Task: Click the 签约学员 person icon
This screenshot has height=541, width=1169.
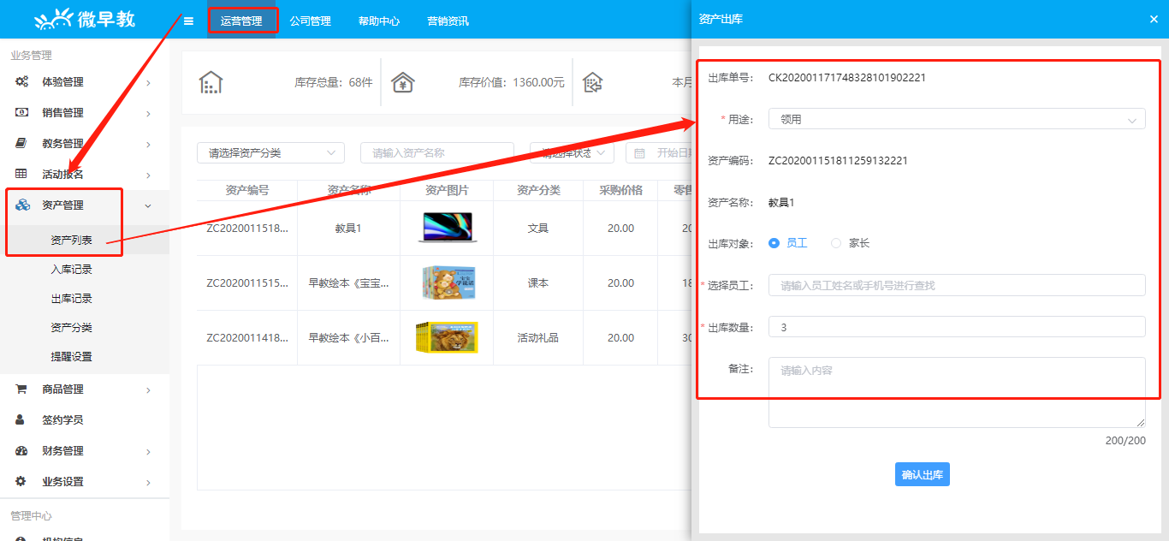Action: [x=22, y=420]
